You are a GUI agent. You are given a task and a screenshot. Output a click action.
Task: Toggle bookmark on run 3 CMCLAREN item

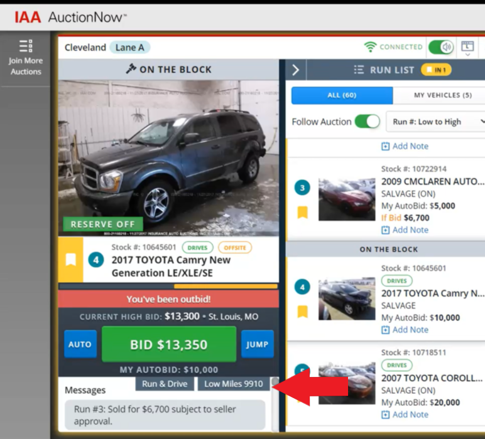303,213
